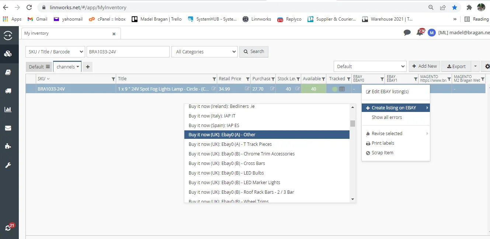Click the Title column filter icon
Image resolution: width=490 pixels, height=239 pixels.
pyautogui.click(x=214, y=79)
